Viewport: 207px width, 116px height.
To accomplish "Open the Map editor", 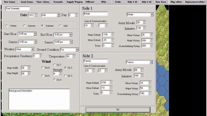I will (x=176, y=2).
